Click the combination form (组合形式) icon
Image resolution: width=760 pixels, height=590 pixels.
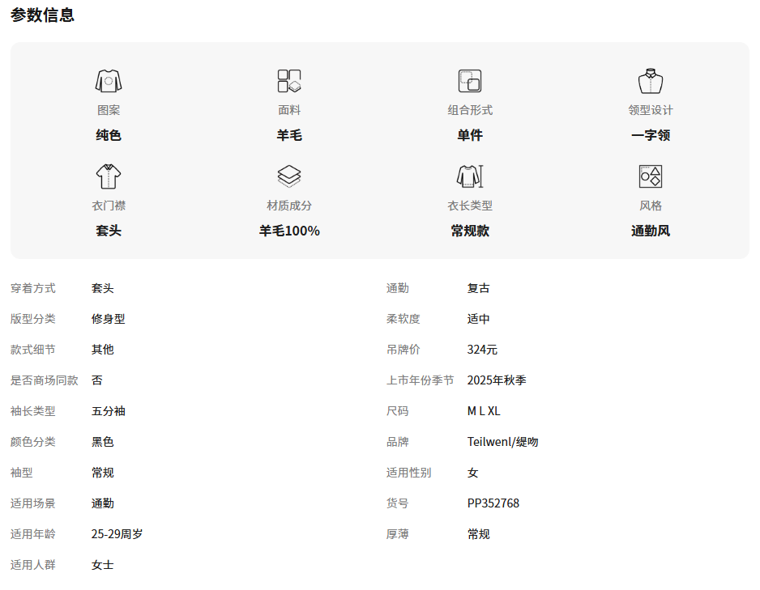(x=470, y=81)
